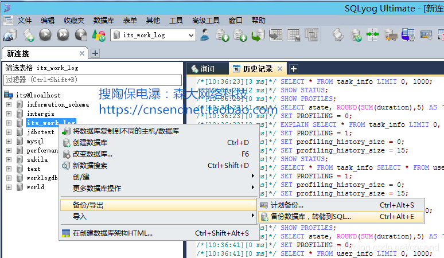Open the 高级工具 menu
Viewport: 444px width, 258px height.
click(x=205, y=21)
